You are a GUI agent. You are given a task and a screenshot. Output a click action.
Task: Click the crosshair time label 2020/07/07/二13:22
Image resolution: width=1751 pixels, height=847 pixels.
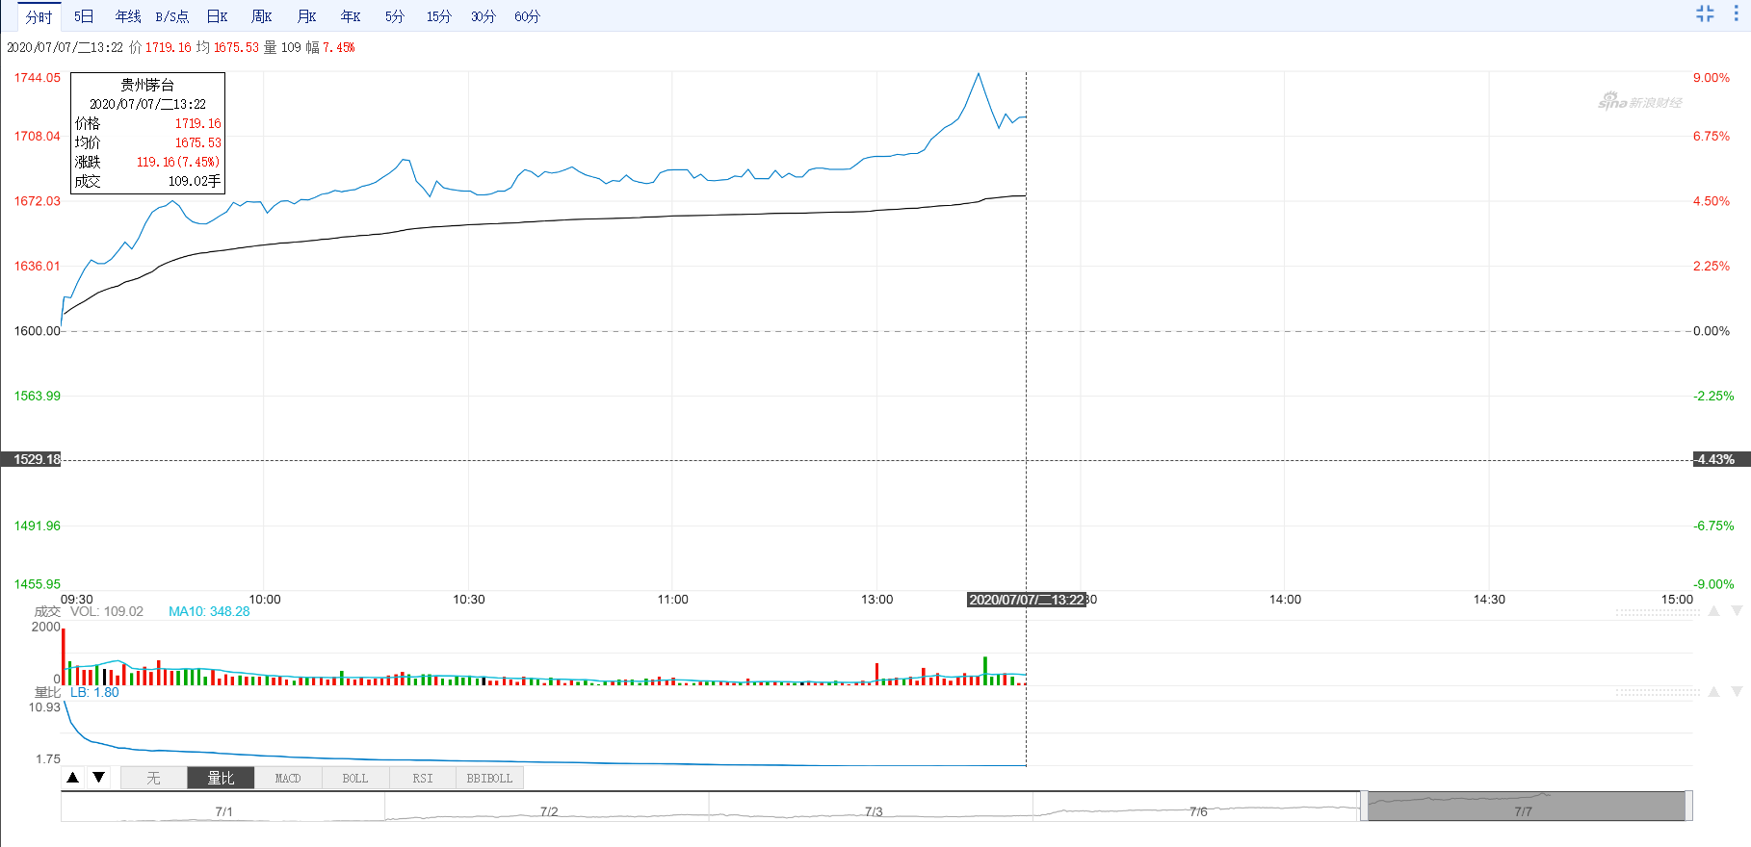pos(1027,600)
